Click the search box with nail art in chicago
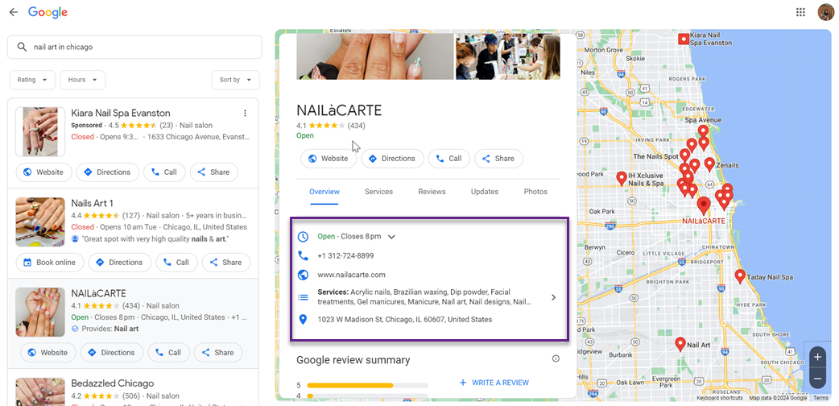The width and height of the screenshot is (839, 406). click(134, 48)
